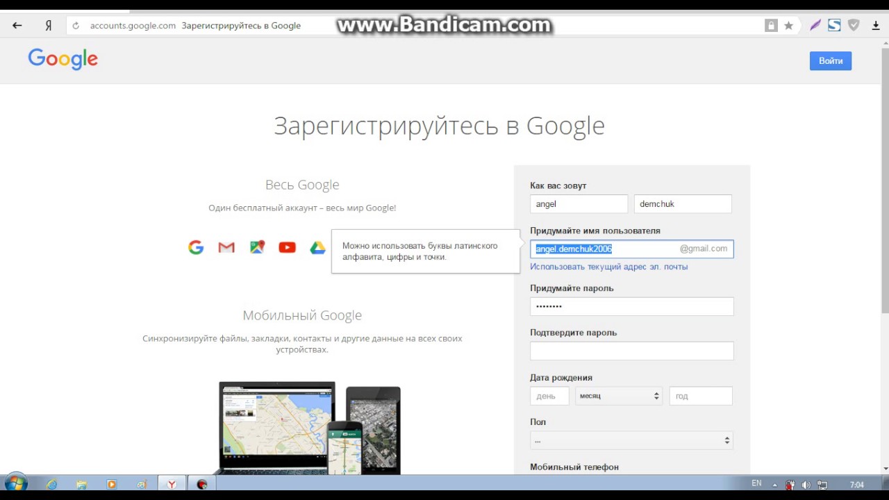Viewport: 889px width, 500px height.
Task: Click the Мобильный телефон label
Action: (574, 467)
